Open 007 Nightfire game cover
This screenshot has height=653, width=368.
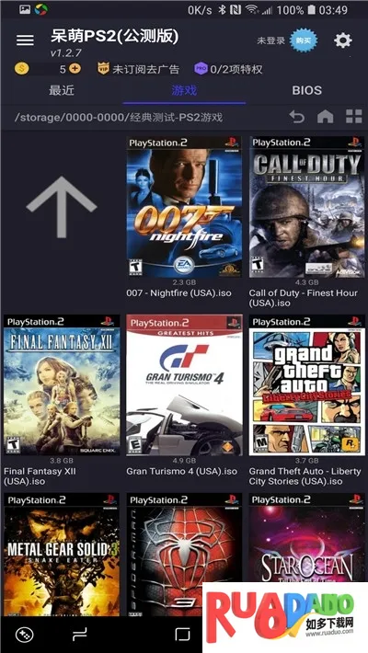(184, 207)
